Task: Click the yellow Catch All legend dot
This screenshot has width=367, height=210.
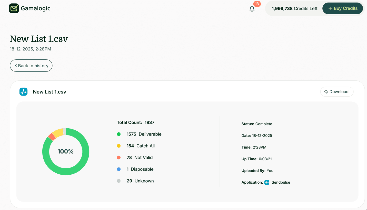Action: click(119, 146)
